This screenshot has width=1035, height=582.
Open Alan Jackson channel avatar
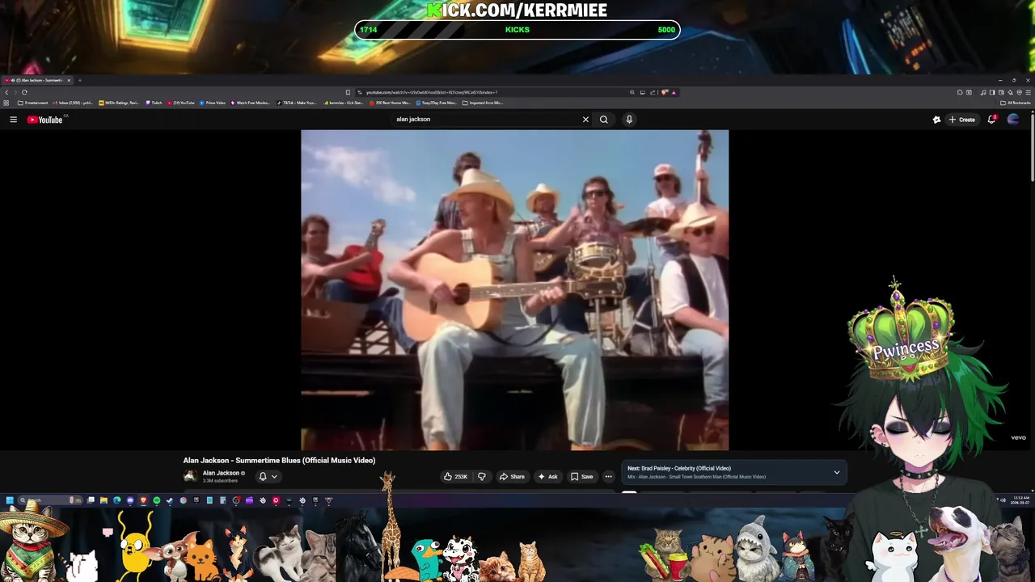[190, 477]
